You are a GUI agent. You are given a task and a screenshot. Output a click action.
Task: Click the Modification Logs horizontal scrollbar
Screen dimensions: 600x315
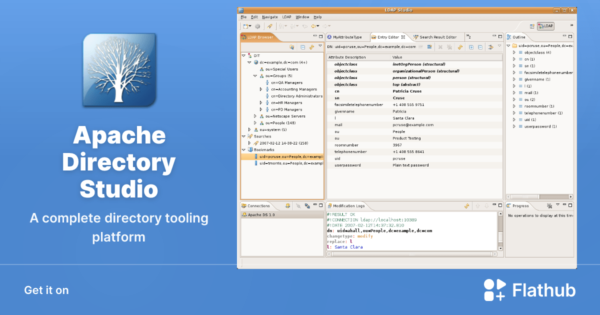[411, 254]
